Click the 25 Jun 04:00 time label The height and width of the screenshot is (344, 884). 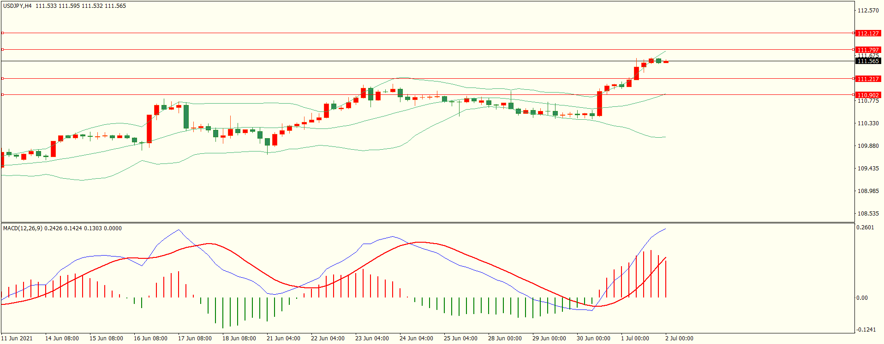[460, 338]
